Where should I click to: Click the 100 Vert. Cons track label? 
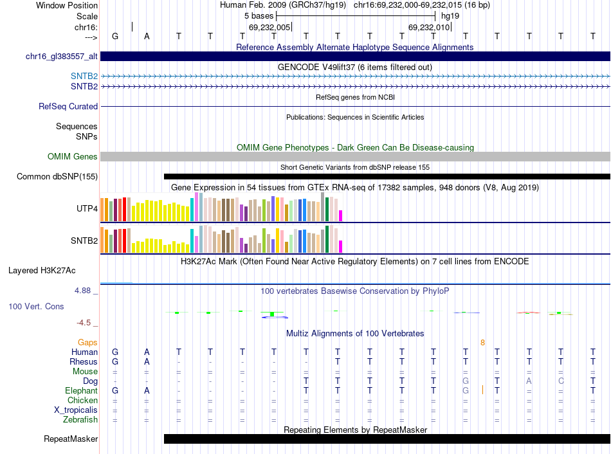[x=36, y=306]
